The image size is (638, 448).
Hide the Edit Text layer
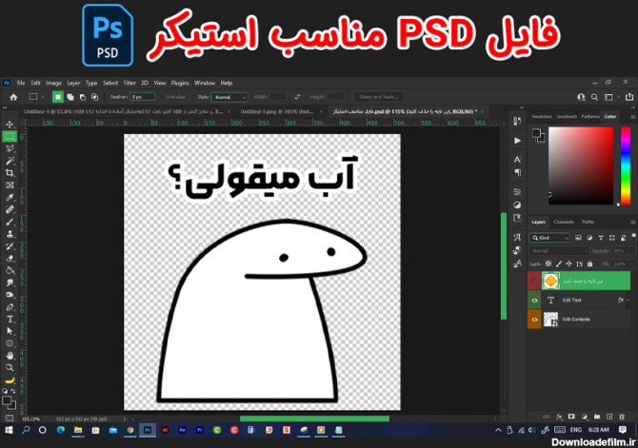535,300
